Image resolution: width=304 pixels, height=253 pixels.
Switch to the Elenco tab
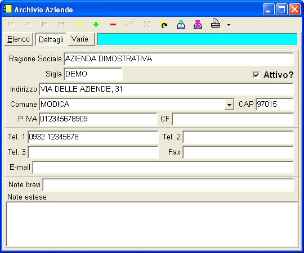point(19,39)
